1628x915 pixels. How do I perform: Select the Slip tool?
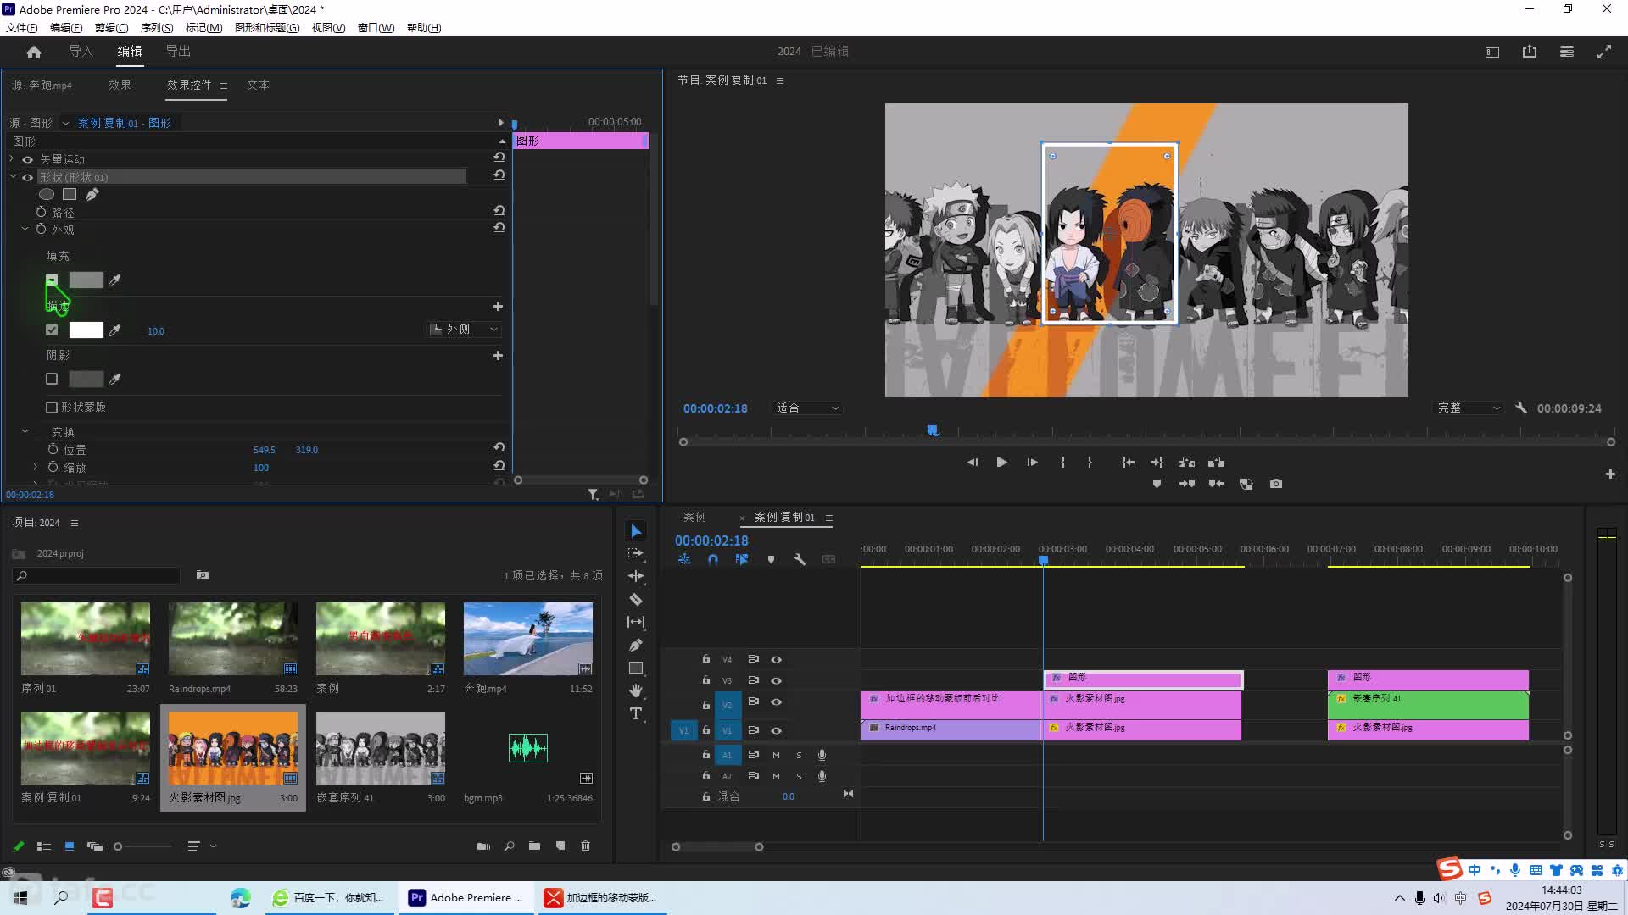point(636,622)
